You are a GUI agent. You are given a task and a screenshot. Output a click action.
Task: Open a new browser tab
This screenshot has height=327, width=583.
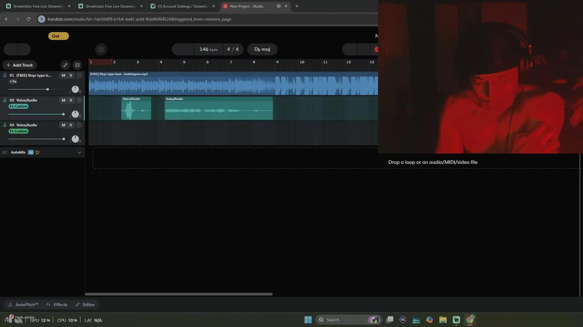pos(297,6)
